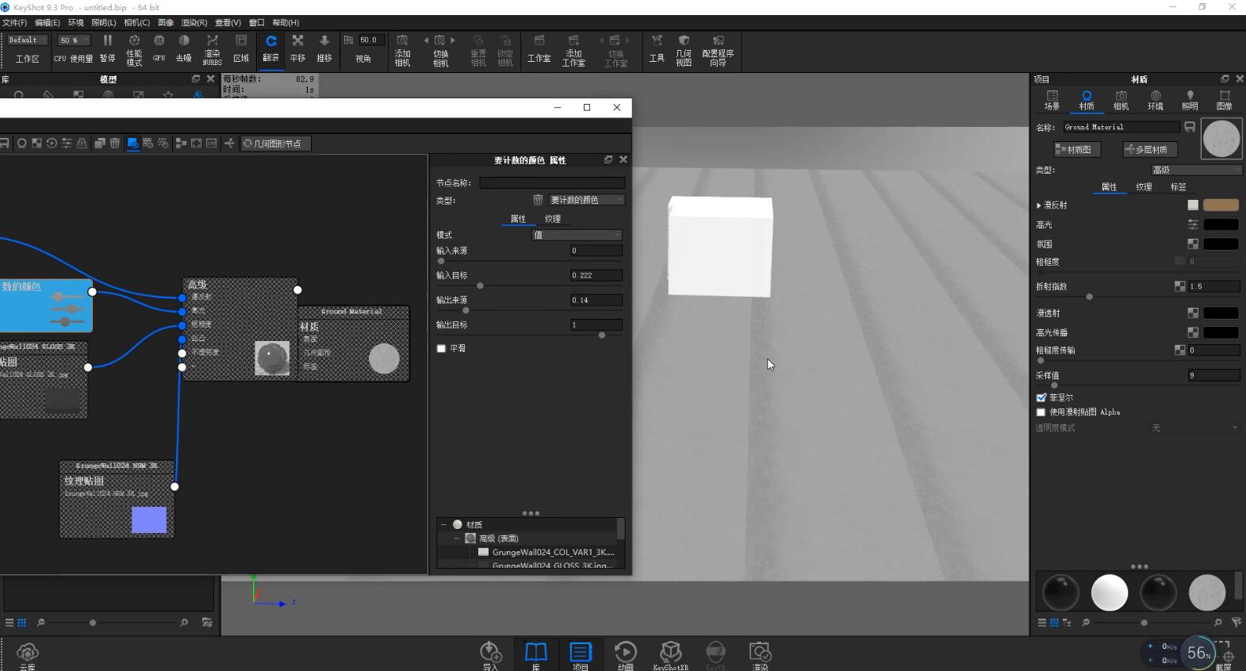1246x671 pixels.
Task: Toggle 去噪 denoise icon
Action: [x=184, y=41]
